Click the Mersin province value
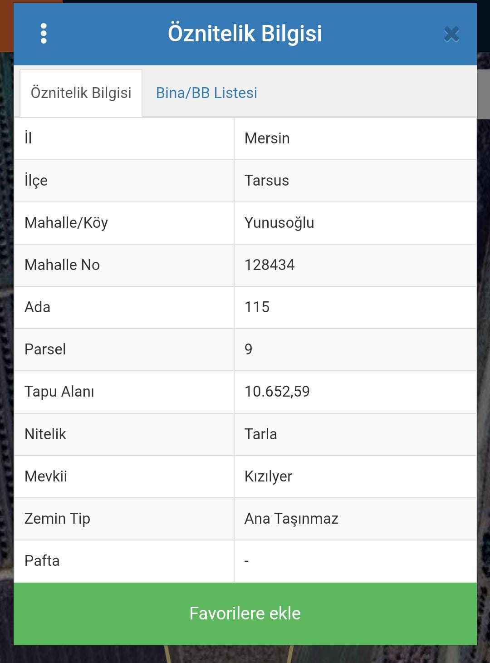The image size is (490, 663). [267, 138]
